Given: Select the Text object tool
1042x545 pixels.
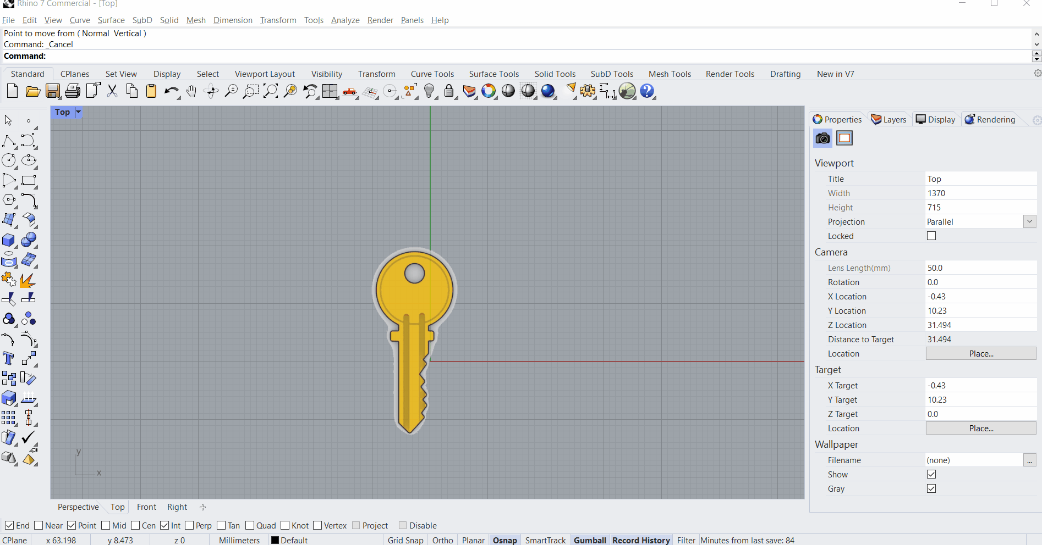Looking at the screenshot, I should click(x=9, y=359).
